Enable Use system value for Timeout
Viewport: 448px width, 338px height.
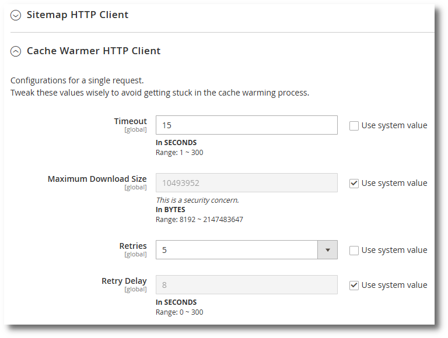click(353, 126)
